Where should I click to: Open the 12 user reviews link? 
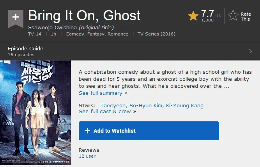point(87,156)
